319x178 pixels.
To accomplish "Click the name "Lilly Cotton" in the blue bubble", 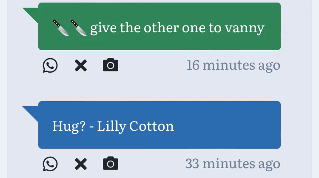I will click(136, 126).
